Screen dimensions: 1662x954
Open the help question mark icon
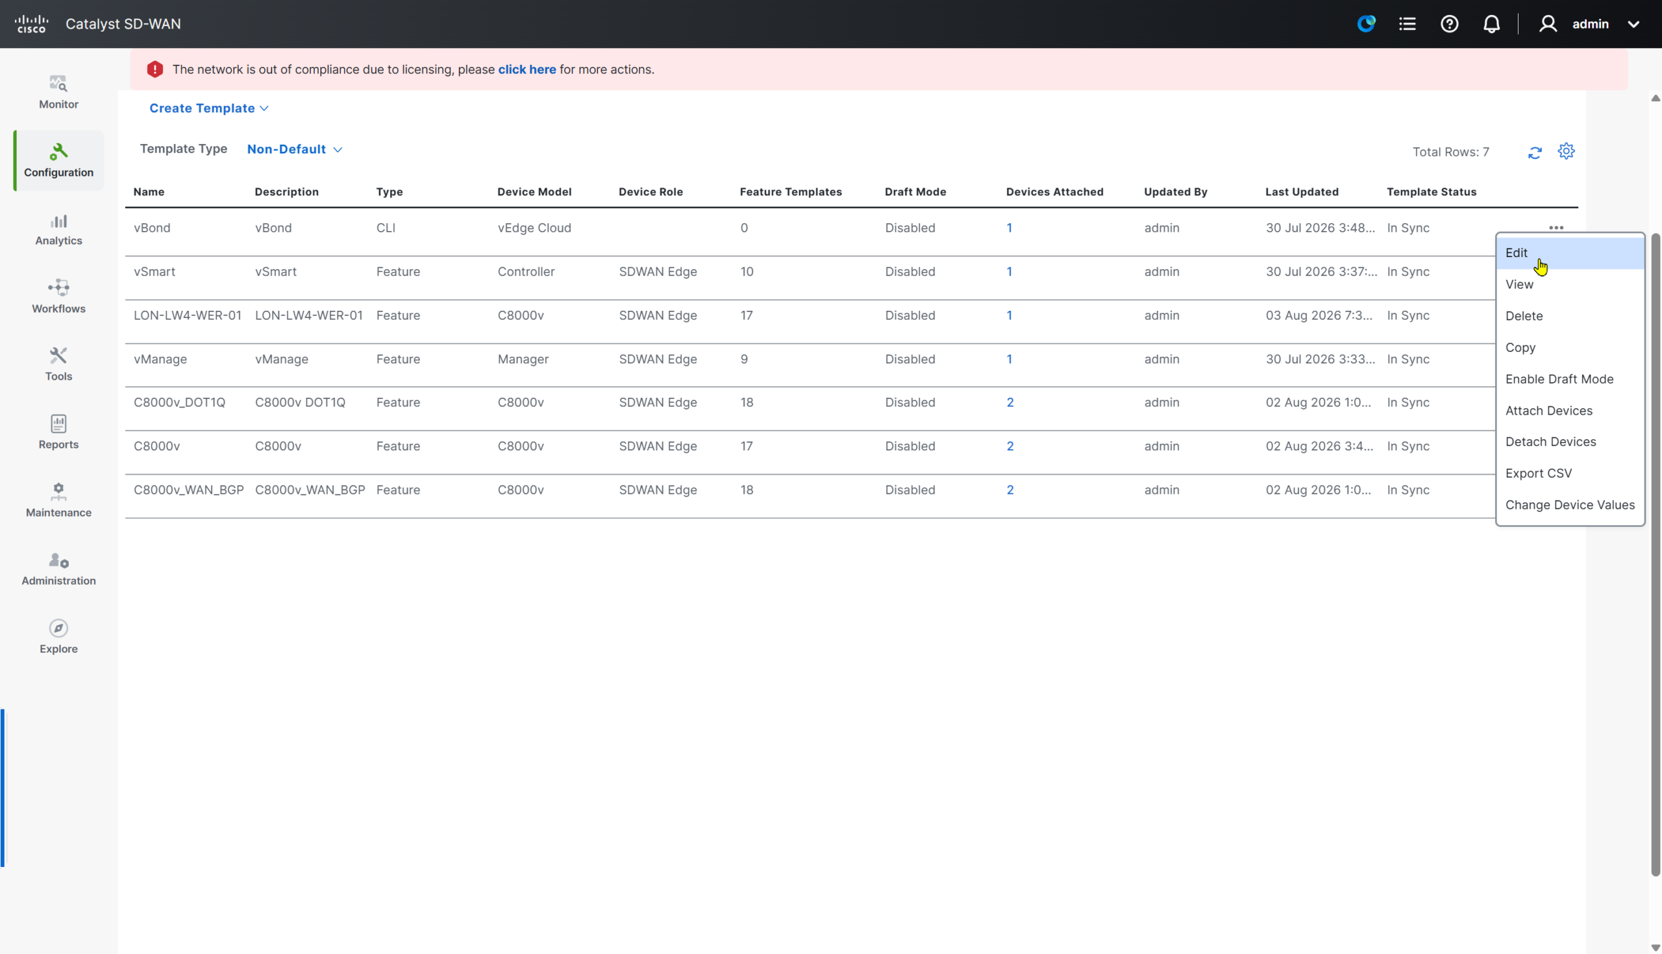coord(1450,24)
